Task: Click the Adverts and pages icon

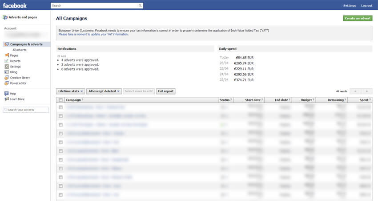Action: tap(5, 17)
